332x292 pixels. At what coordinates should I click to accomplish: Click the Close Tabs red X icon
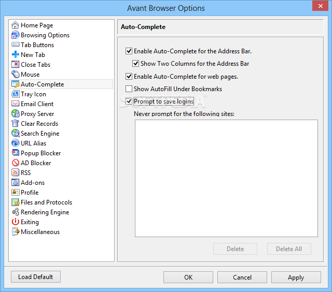(15, 64)
